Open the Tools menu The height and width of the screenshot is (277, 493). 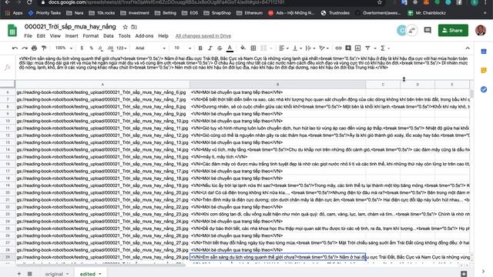click(x=124, y=36)
